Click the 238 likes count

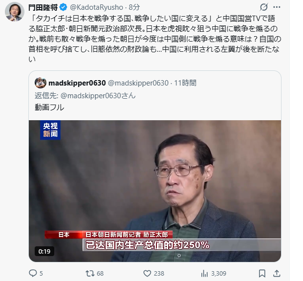159,274
